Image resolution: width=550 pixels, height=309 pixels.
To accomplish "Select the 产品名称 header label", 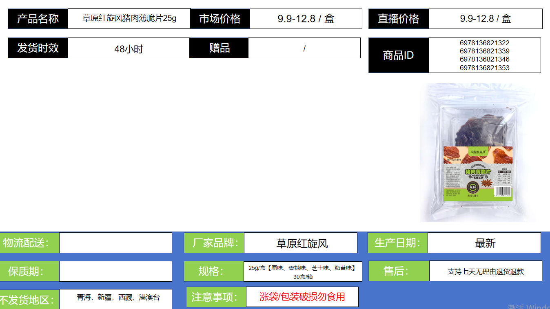I will point(38,19).
